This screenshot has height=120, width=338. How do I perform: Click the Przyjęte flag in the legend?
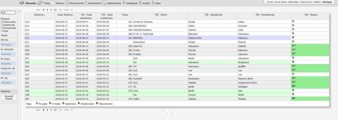[37, 104]
